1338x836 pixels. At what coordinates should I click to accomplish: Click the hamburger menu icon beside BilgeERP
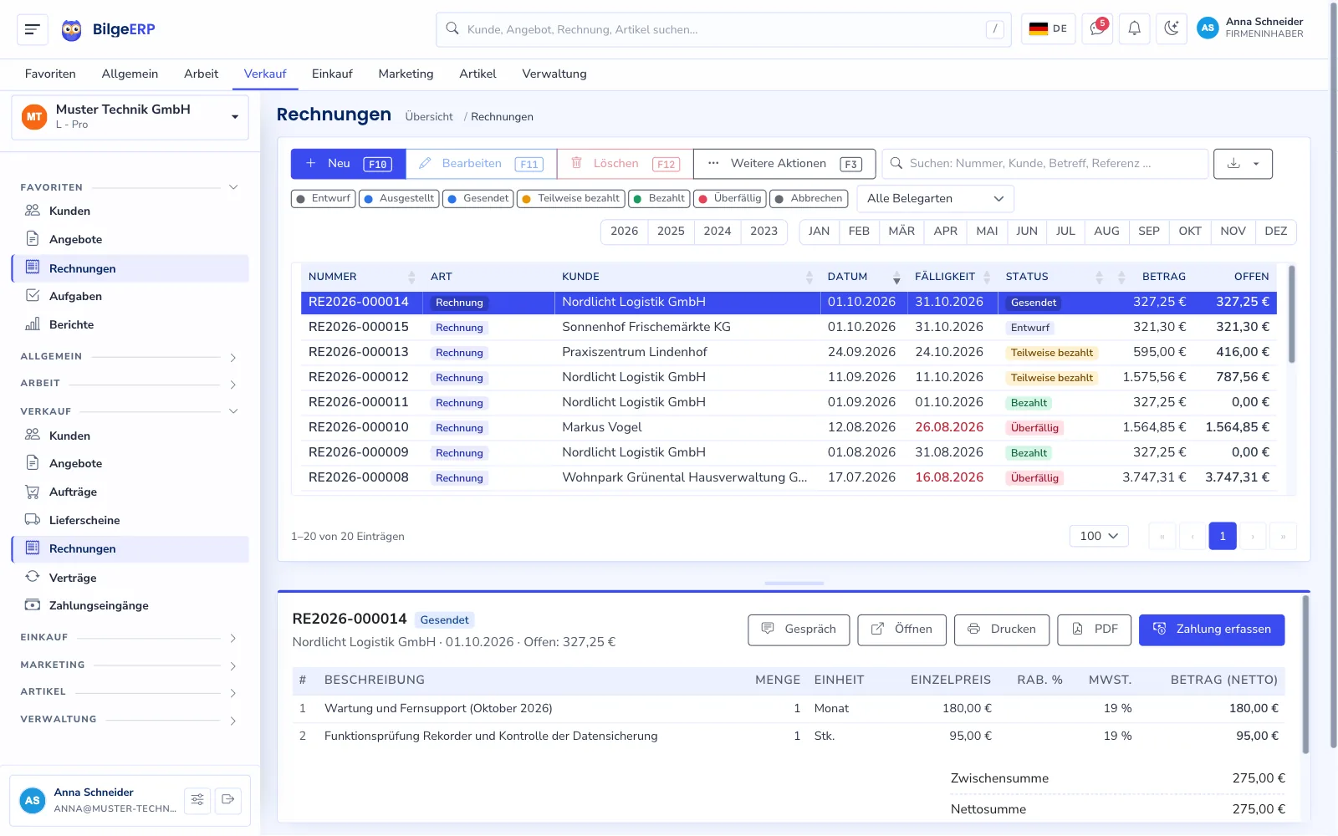pos(33,29)
